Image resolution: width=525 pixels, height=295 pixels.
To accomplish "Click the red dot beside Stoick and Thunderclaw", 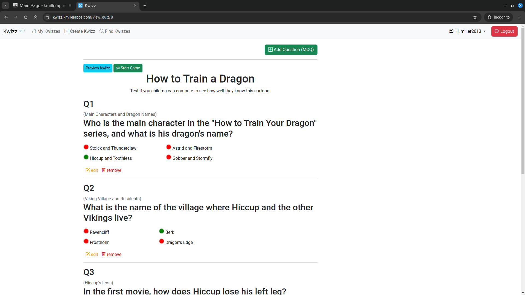I will coord(86,147).
